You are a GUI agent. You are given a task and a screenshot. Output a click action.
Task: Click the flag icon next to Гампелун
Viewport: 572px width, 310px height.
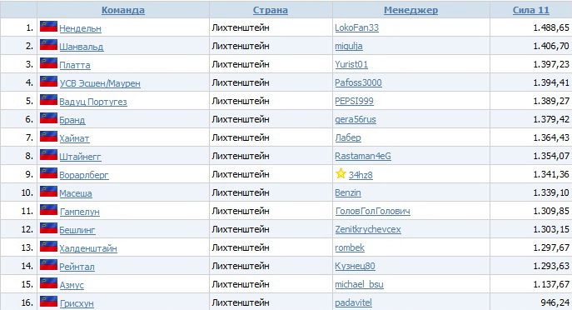coord(48,210)
